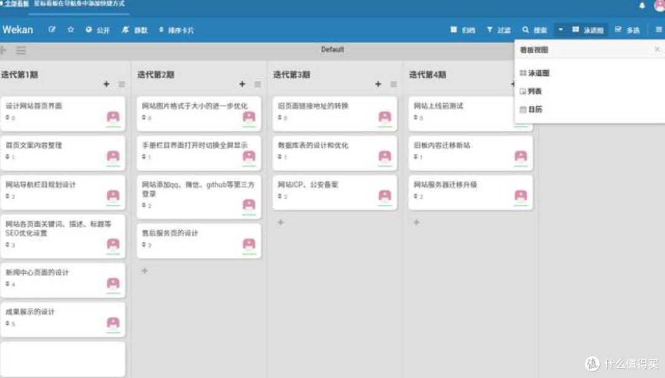The width and height of the screenshot is (665, 378).
Task: Add card at bottom of 迭代第2期 list
Action: pos(145,271)
